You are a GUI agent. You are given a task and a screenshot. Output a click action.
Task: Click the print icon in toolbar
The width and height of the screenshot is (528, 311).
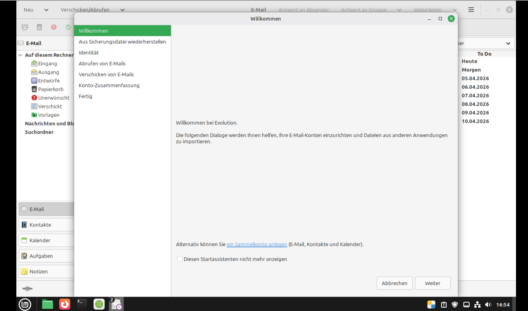pos(25,27)
